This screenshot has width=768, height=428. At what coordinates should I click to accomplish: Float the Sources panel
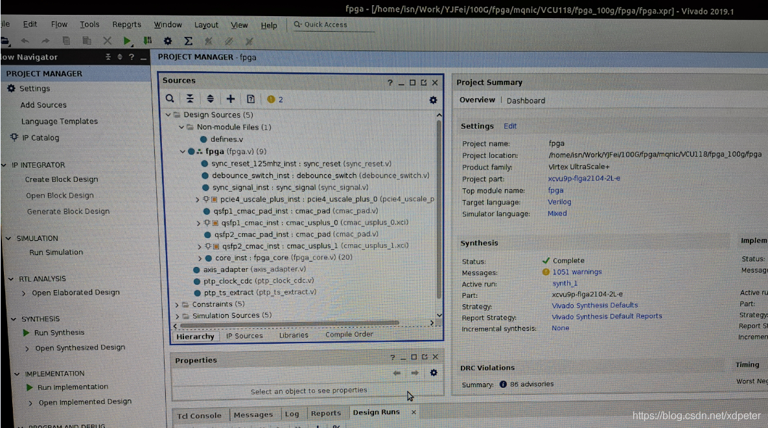424,83
